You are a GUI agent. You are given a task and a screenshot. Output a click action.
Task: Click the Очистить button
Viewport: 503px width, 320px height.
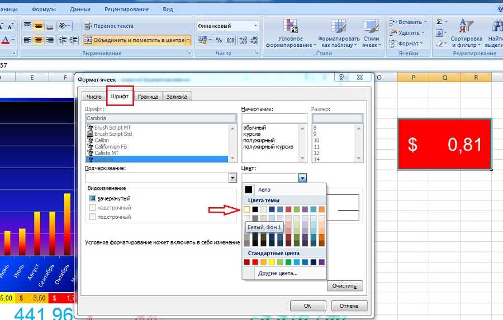pyautogui.click(x=344, y=286)
